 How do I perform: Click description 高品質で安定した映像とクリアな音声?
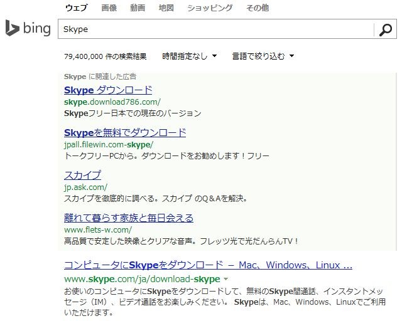[x=182, y=241]
